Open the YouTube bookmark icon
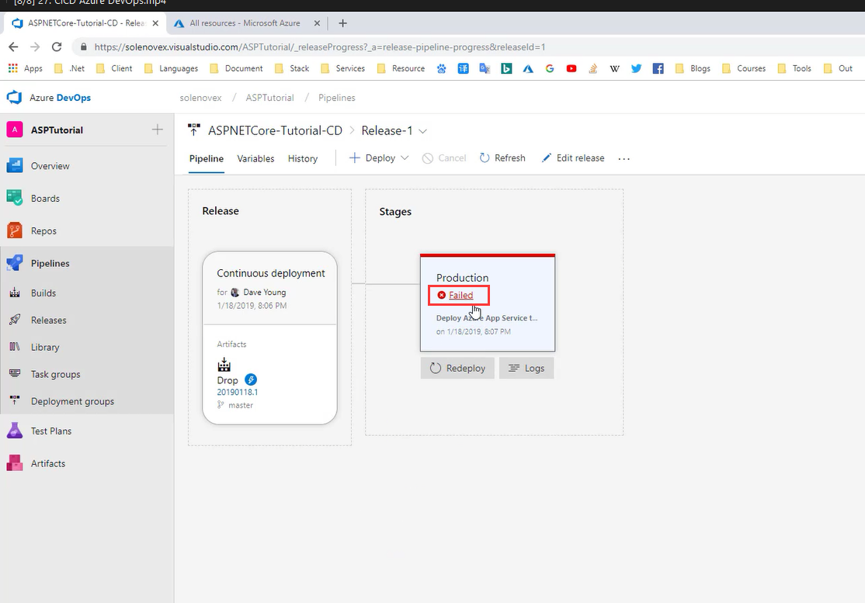The image size is (865, 603). tap(571, 68)
